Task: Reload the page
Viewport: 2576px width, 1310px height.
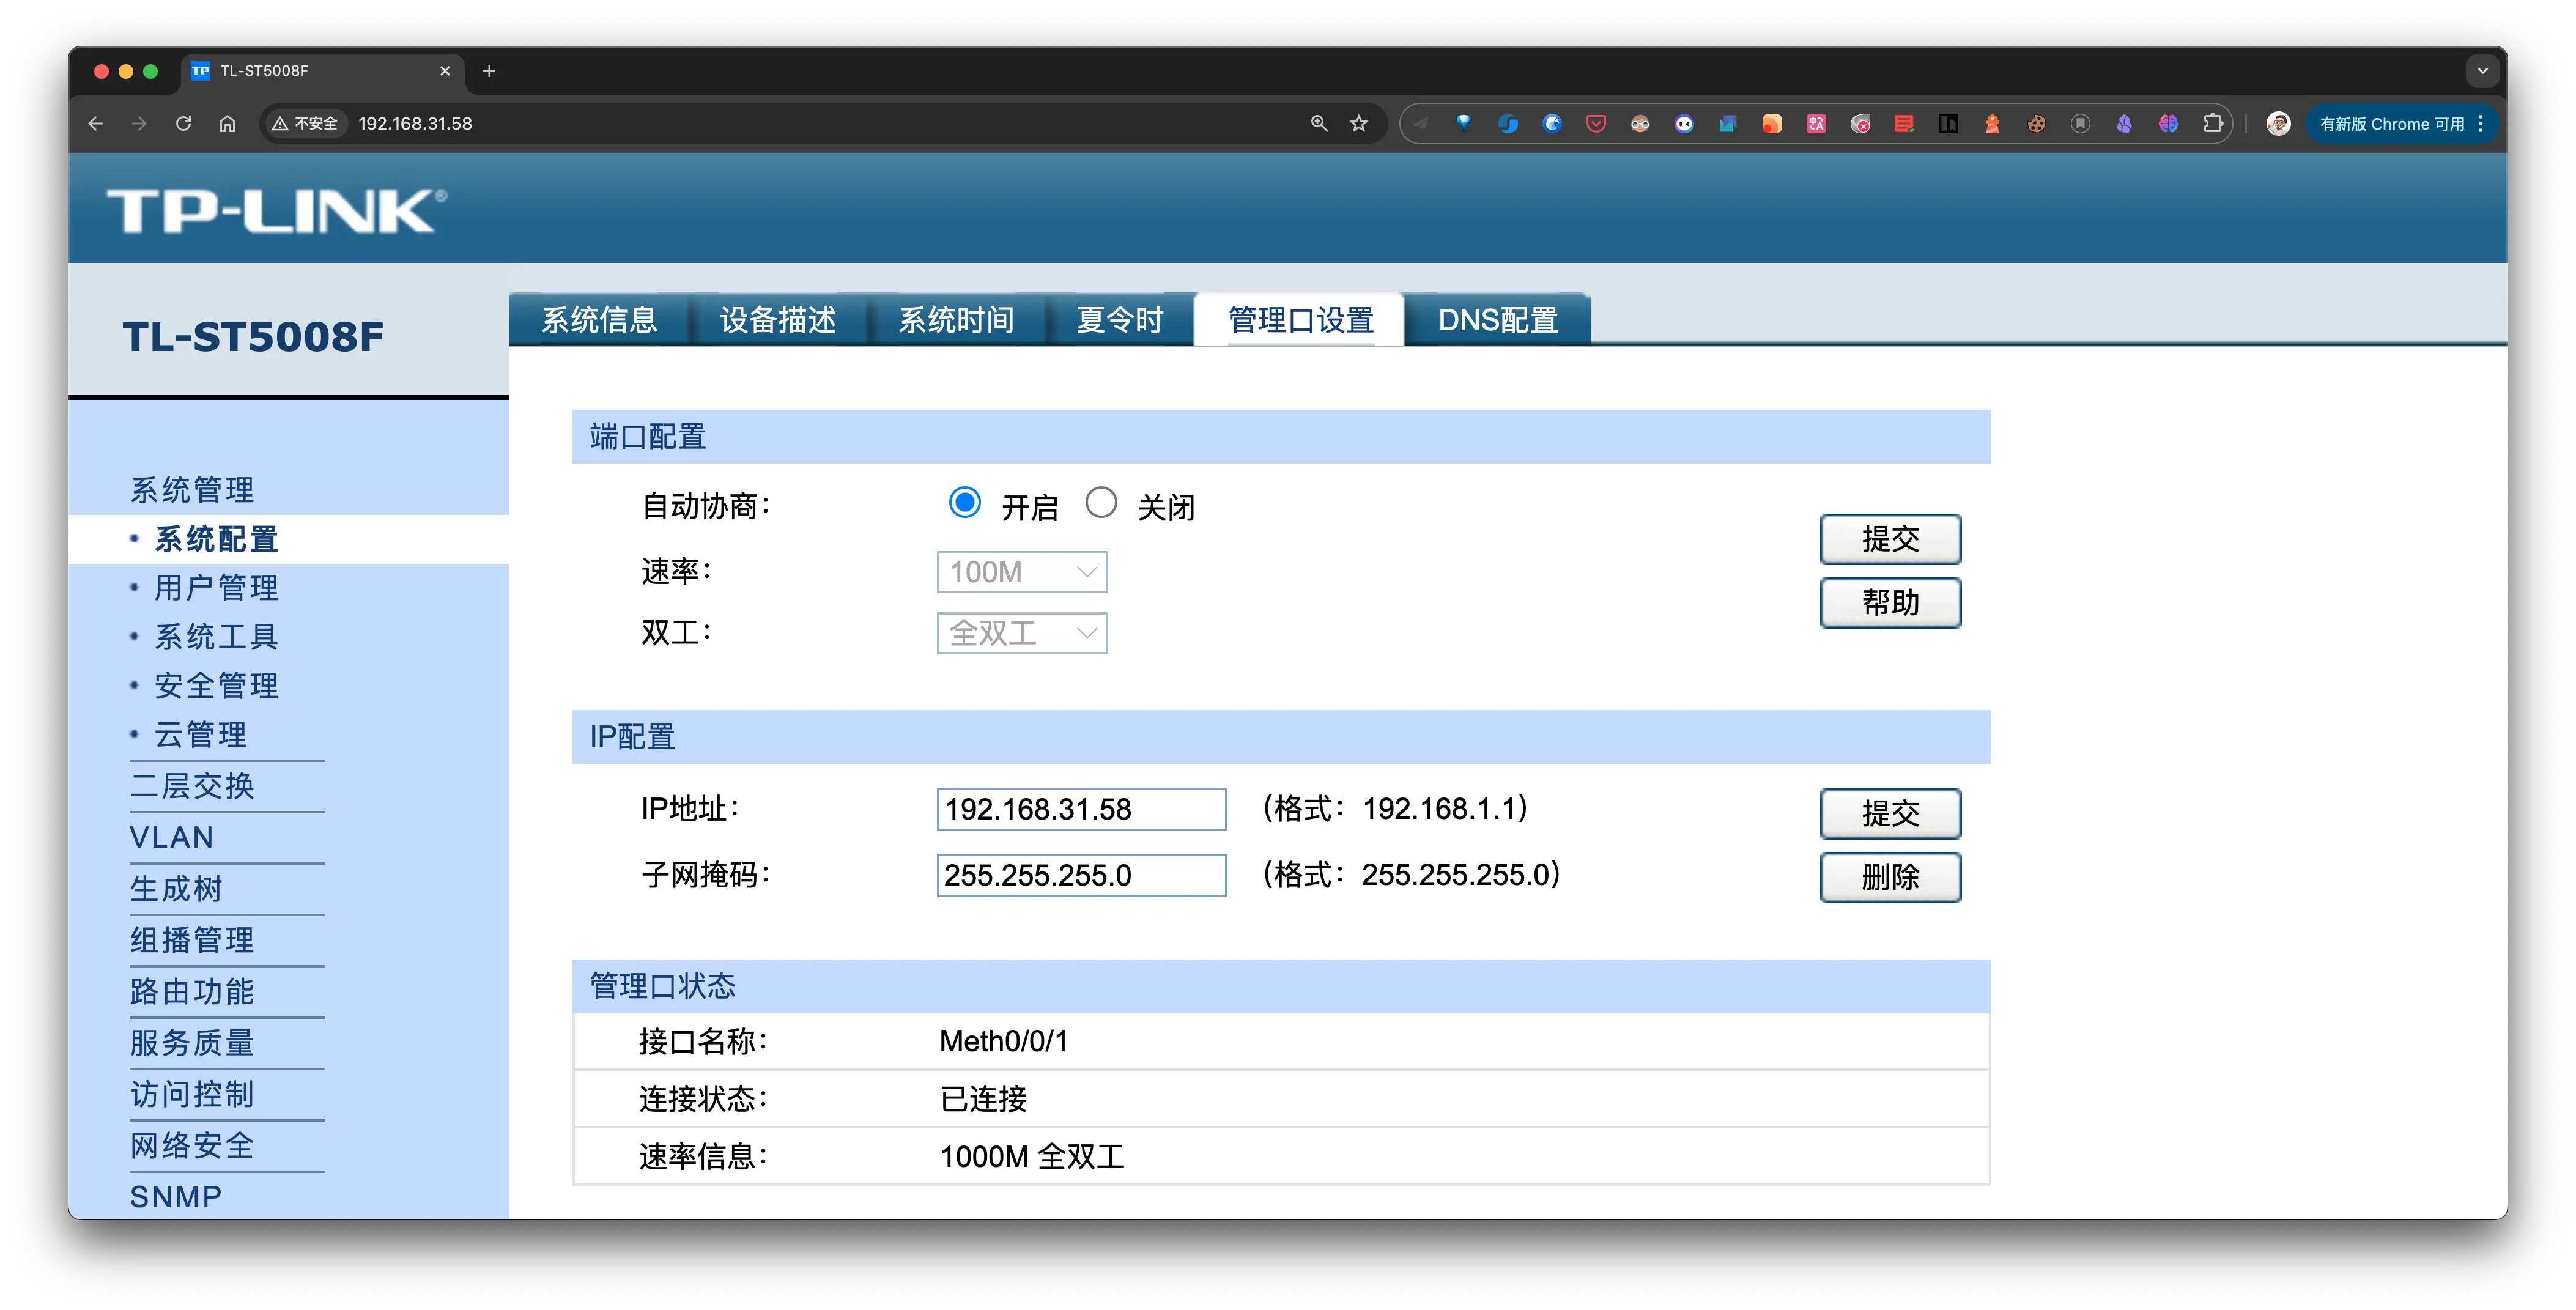Action: 183,123
